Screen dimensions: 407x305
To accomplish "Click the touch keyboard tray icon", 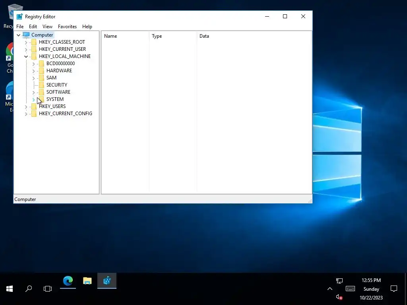I will pyautogui.click(x=351, y=289).
